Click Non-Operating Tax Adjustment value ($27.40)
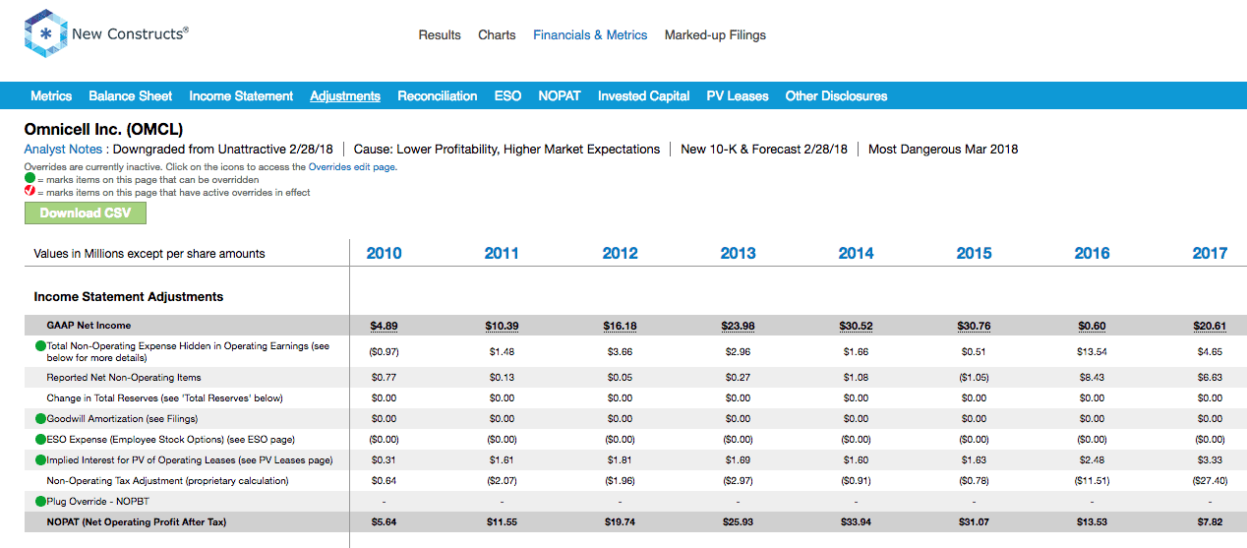This screenshot has width=1247, height=548. click(1210, 481)
